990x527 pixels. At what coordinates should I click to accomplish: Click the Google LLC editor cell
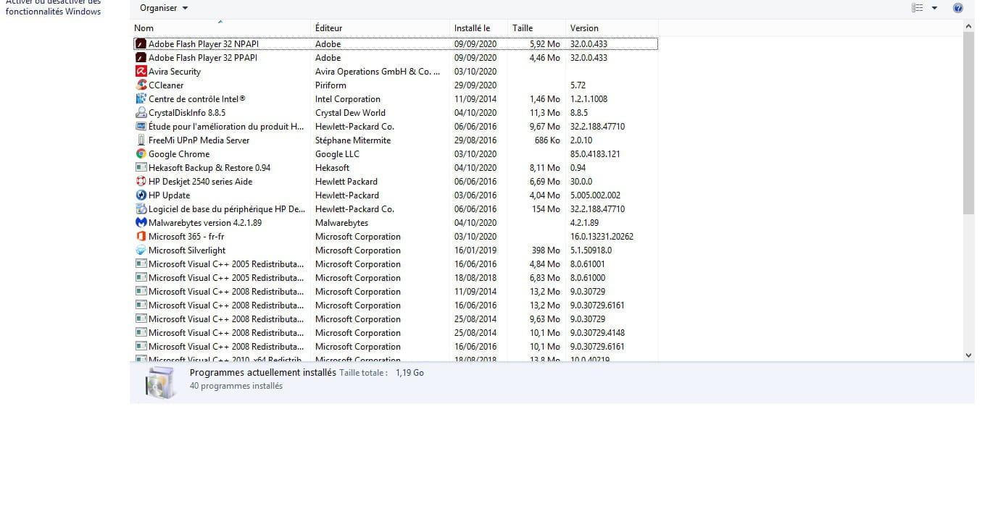point(338,154)
